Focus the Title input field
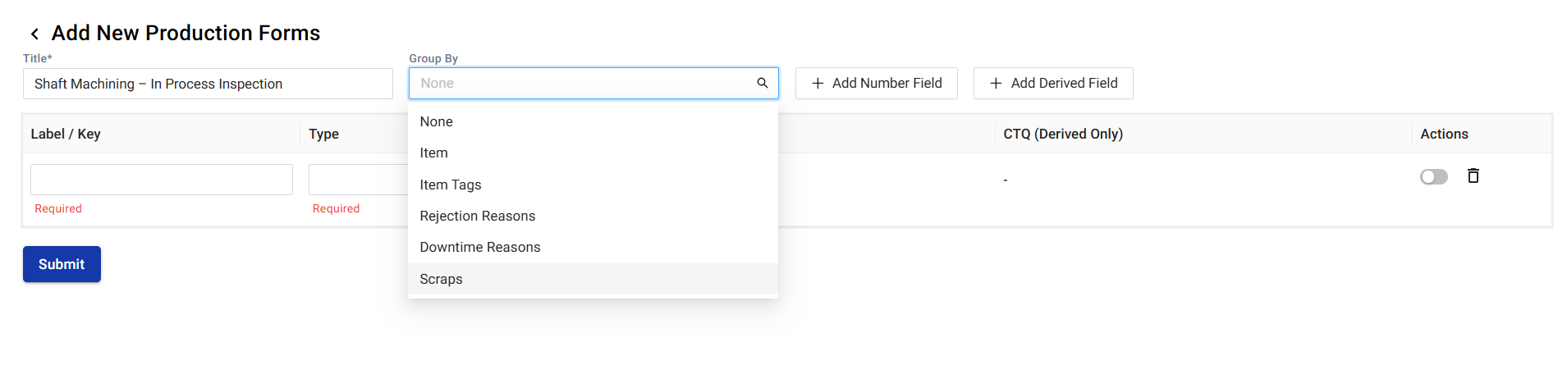The image size is (1567, 374). point(208,84)
